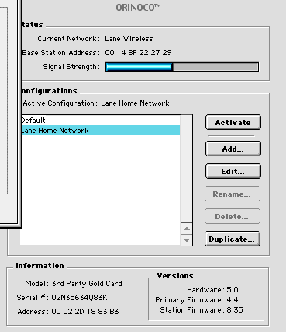Click the Signal Strength bar

[182, 67]
